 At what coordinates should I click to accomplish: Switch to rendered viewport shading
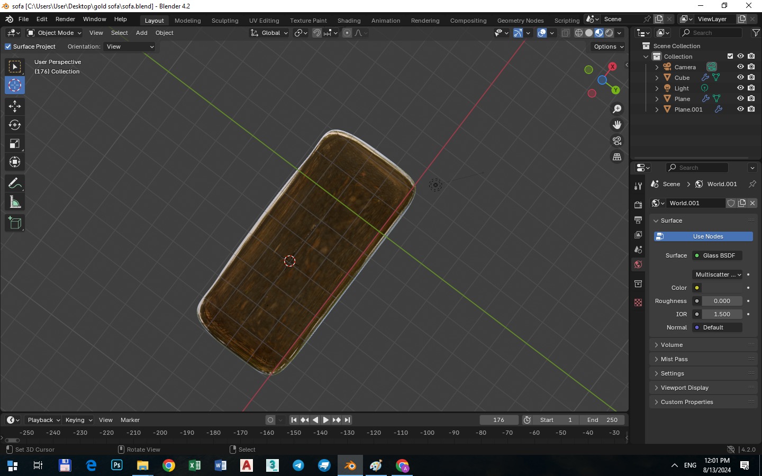pos(609,33)
